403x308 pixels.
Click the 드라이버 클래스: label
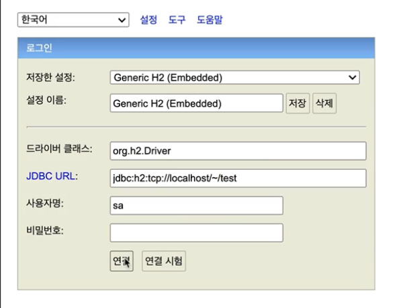(x=59, y=148)
